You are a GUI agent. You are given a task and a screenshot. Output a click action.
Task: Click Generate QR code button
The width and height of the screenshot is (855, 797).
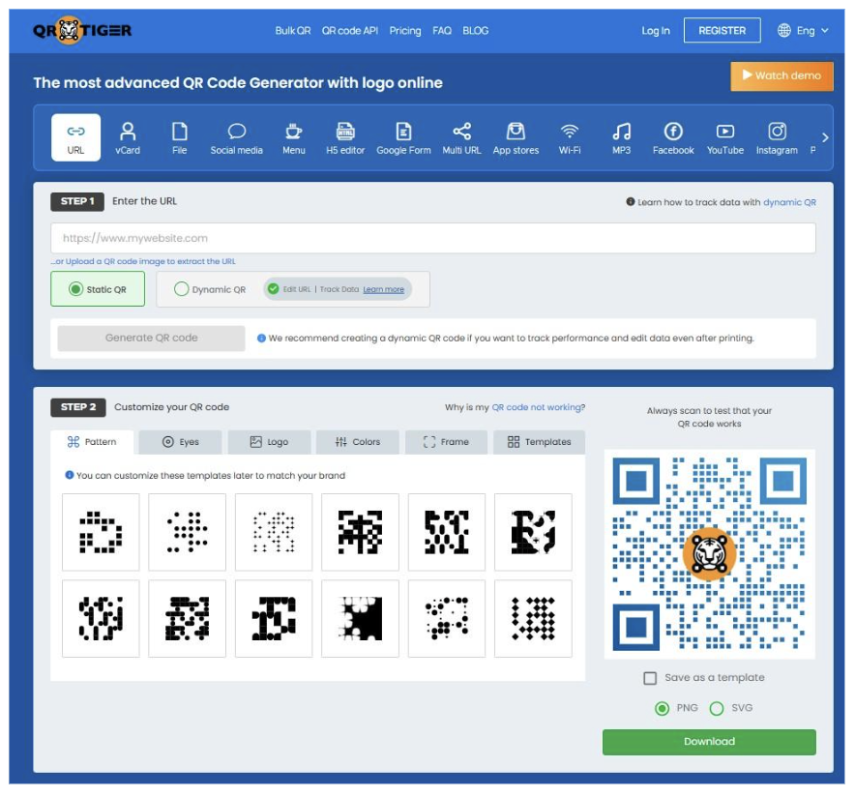(x=152, y=338)
